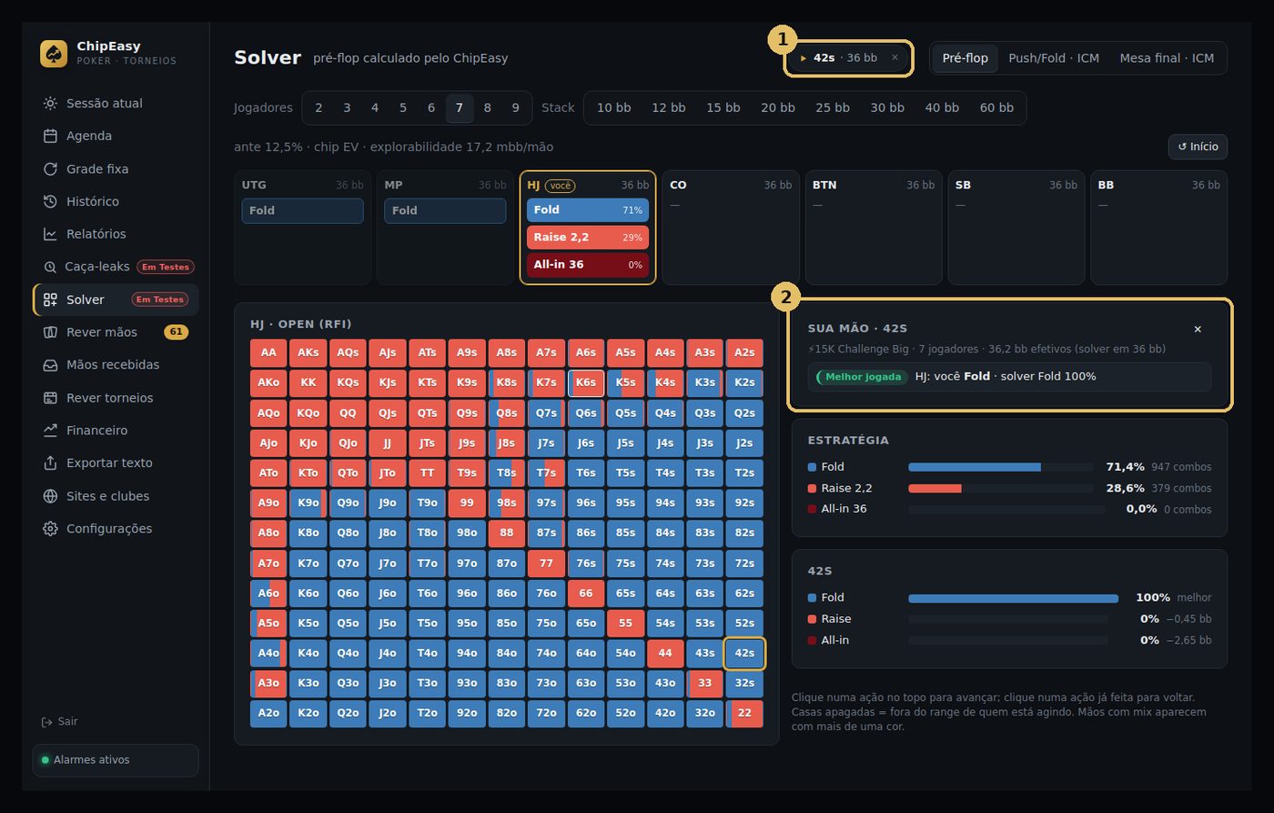Open the Financeiro trend icon
Viewport: 1274px width, 813px height.
(x=50, y=431)
